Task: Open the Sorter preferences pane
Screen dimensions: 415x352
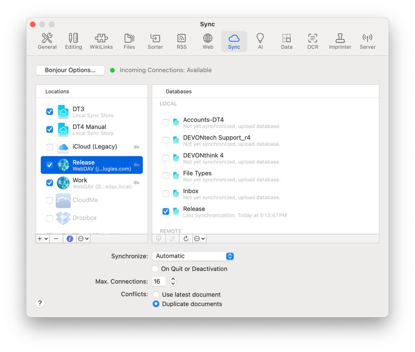Action: [x=155, y=42]
